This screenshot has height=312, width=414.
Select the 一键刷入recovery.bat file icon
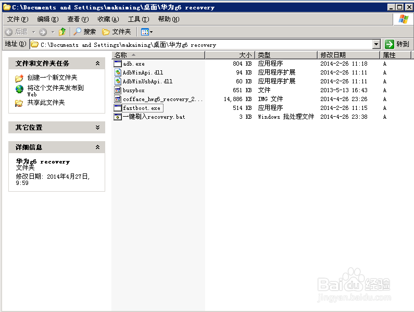118,117
